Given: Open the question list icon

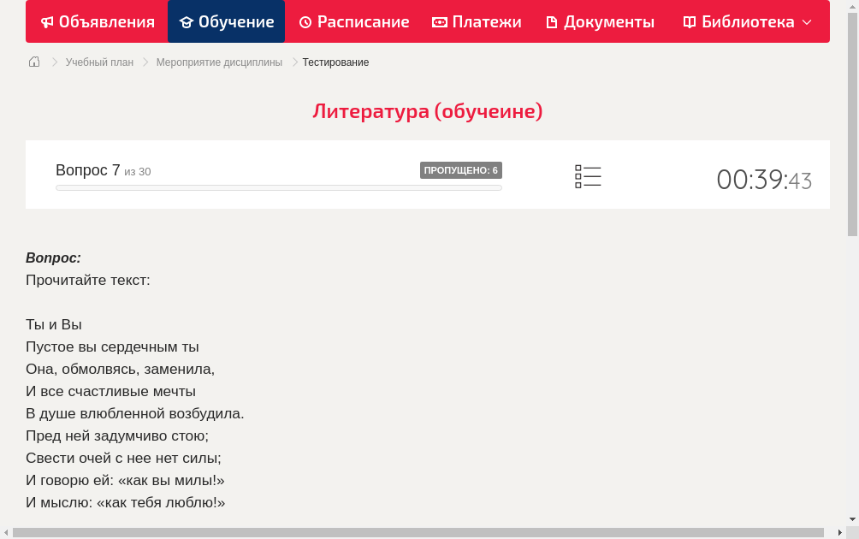Looking at the screenshot, I should pyautogui.click(x=588, y=176).
